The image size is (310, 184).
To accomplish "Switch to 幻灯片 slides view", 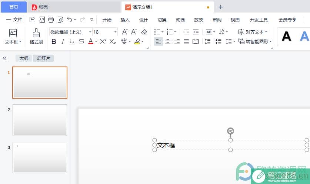I will [x=43, y=58].
